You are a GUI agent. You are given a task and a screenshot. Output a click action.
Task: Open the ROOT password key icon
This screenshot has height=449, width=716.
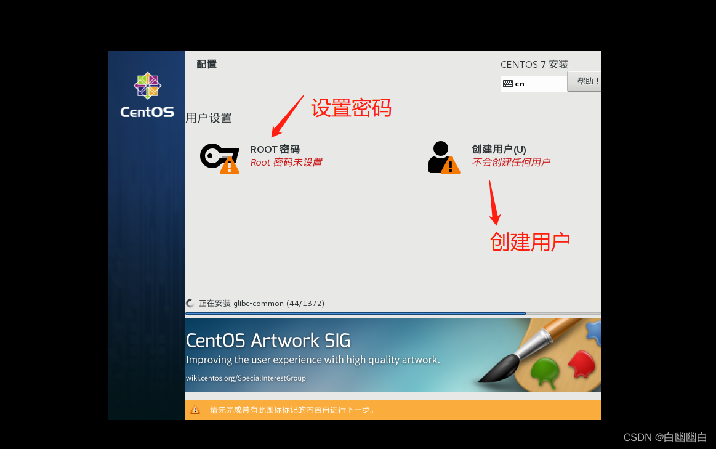click(220, 158)
